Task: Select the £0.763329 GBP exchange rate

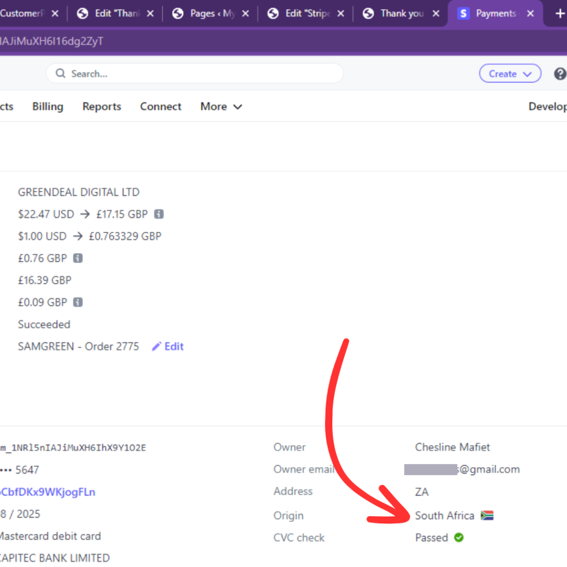Action: [x=125, y=236]
